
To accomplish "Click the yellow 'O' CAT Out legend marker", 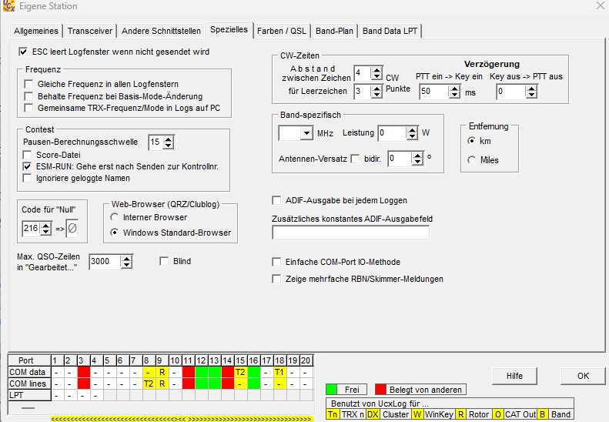I will (498, 414).
